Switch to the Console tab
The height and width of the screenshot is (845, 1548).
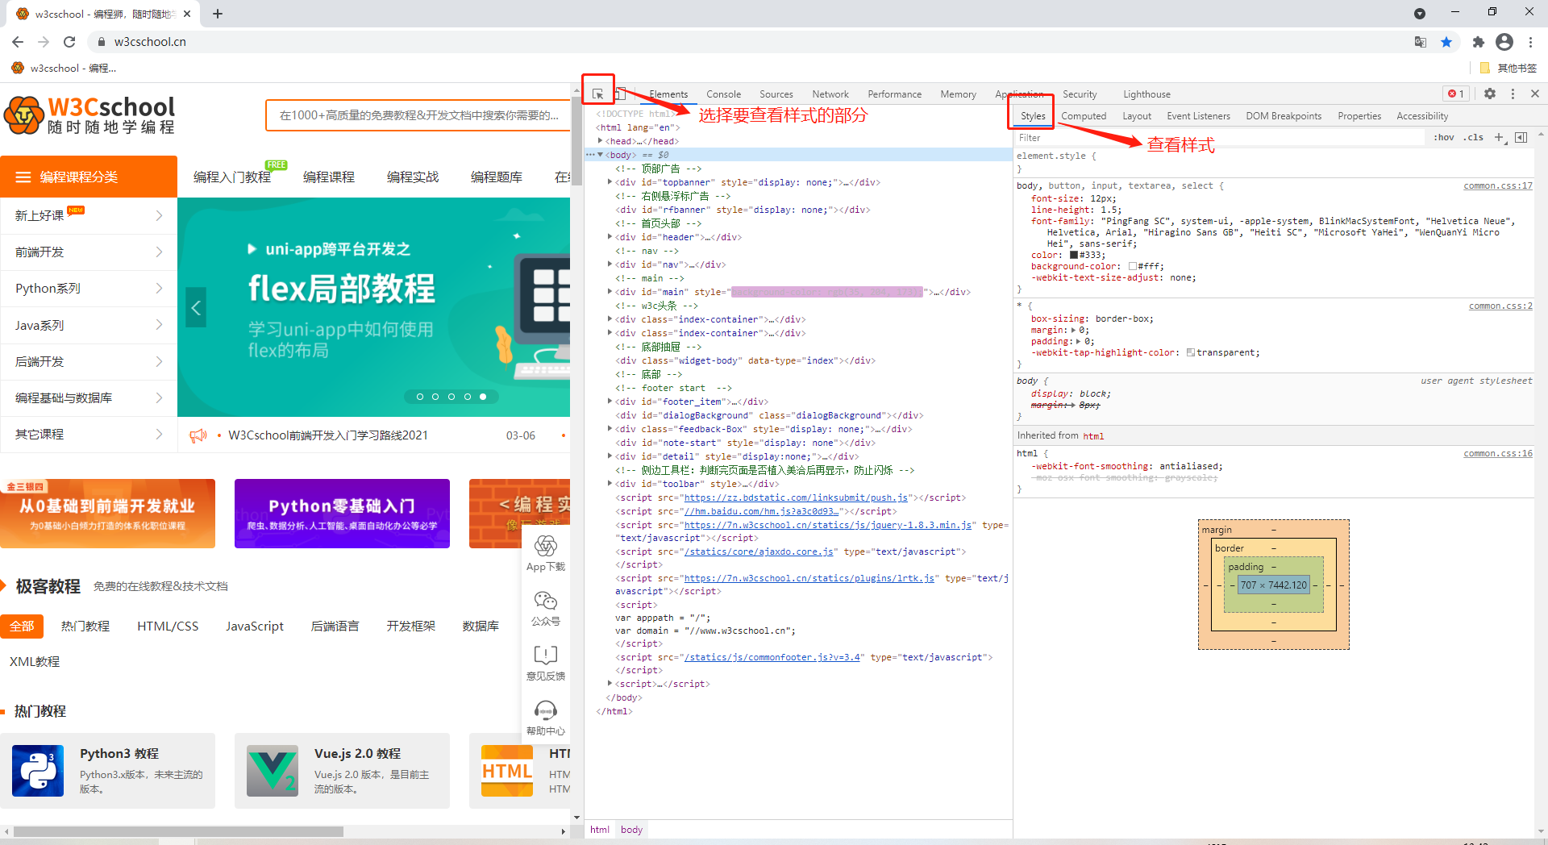(723, 94)
